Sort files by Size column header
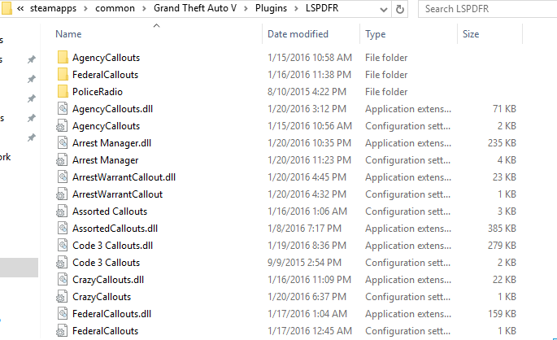Viewport: 557px width, 340px height. (471, 34)
